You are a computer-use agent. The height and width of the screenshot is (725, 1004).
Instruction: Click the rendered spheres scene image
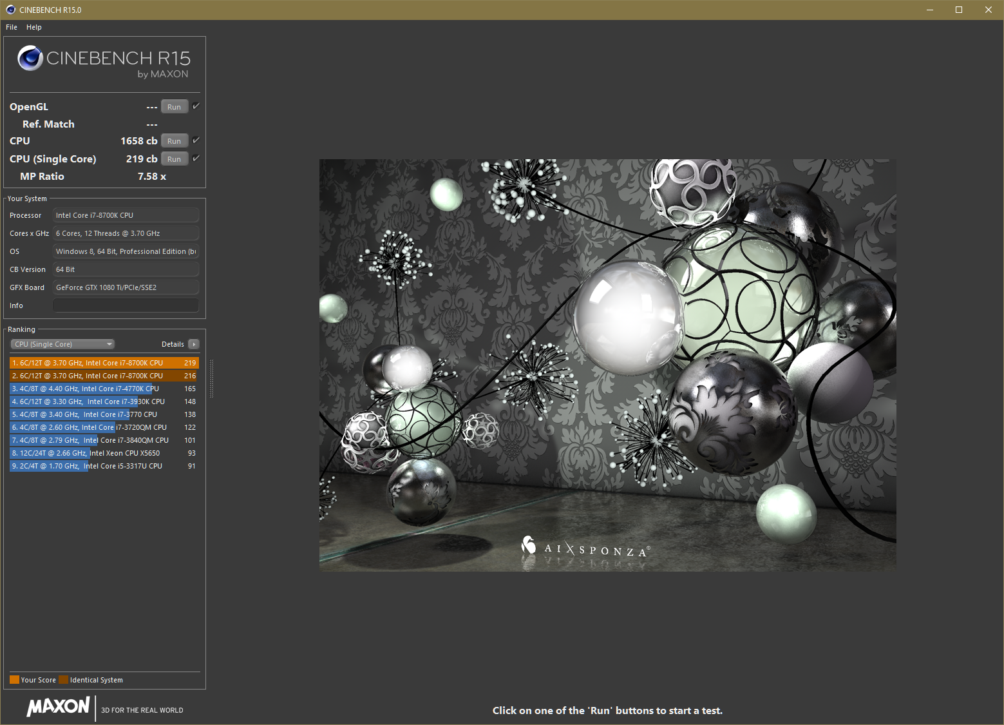(x=608, y=365)
